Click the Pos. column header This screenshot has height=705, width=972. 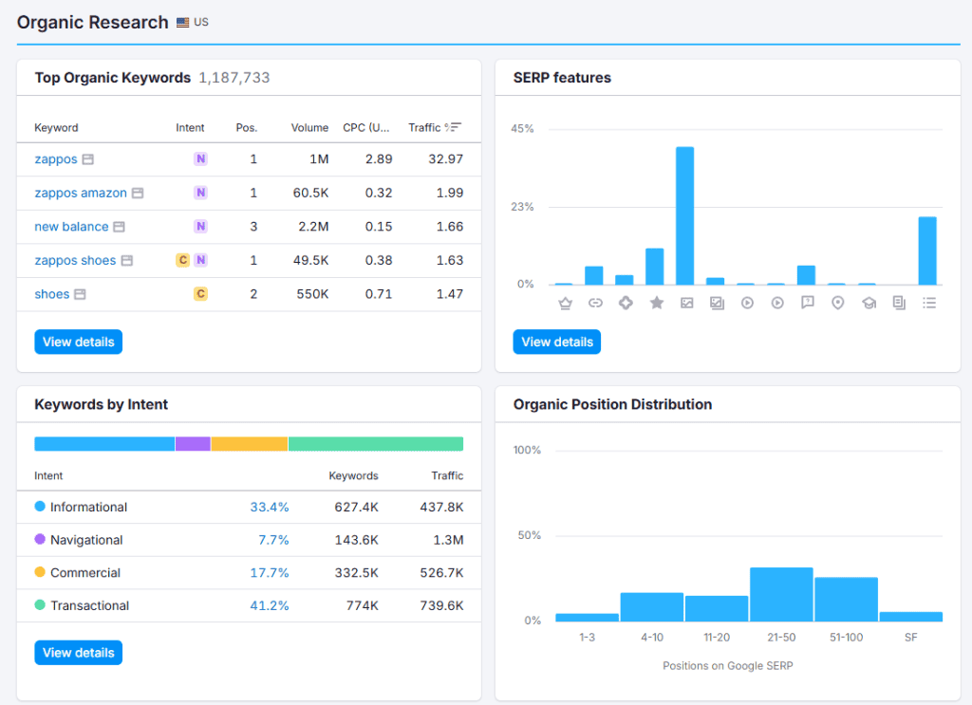pos(246,127)
